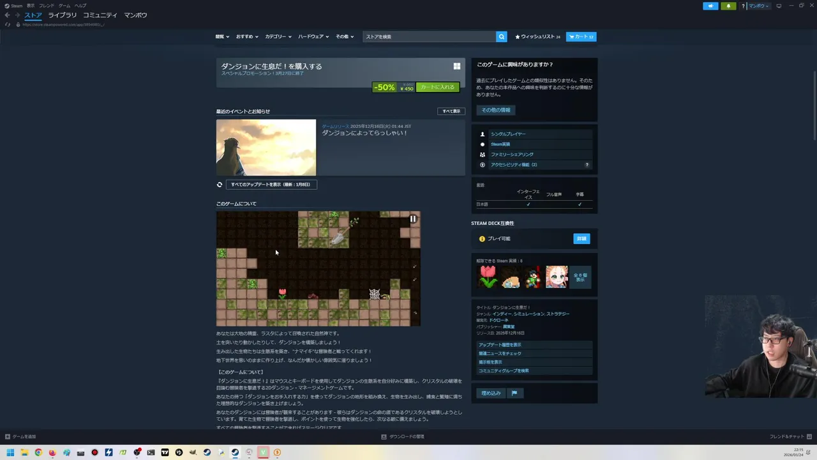
Task: Expand the おすすめ dropdown menu
Action: click(x=247, y=36)
